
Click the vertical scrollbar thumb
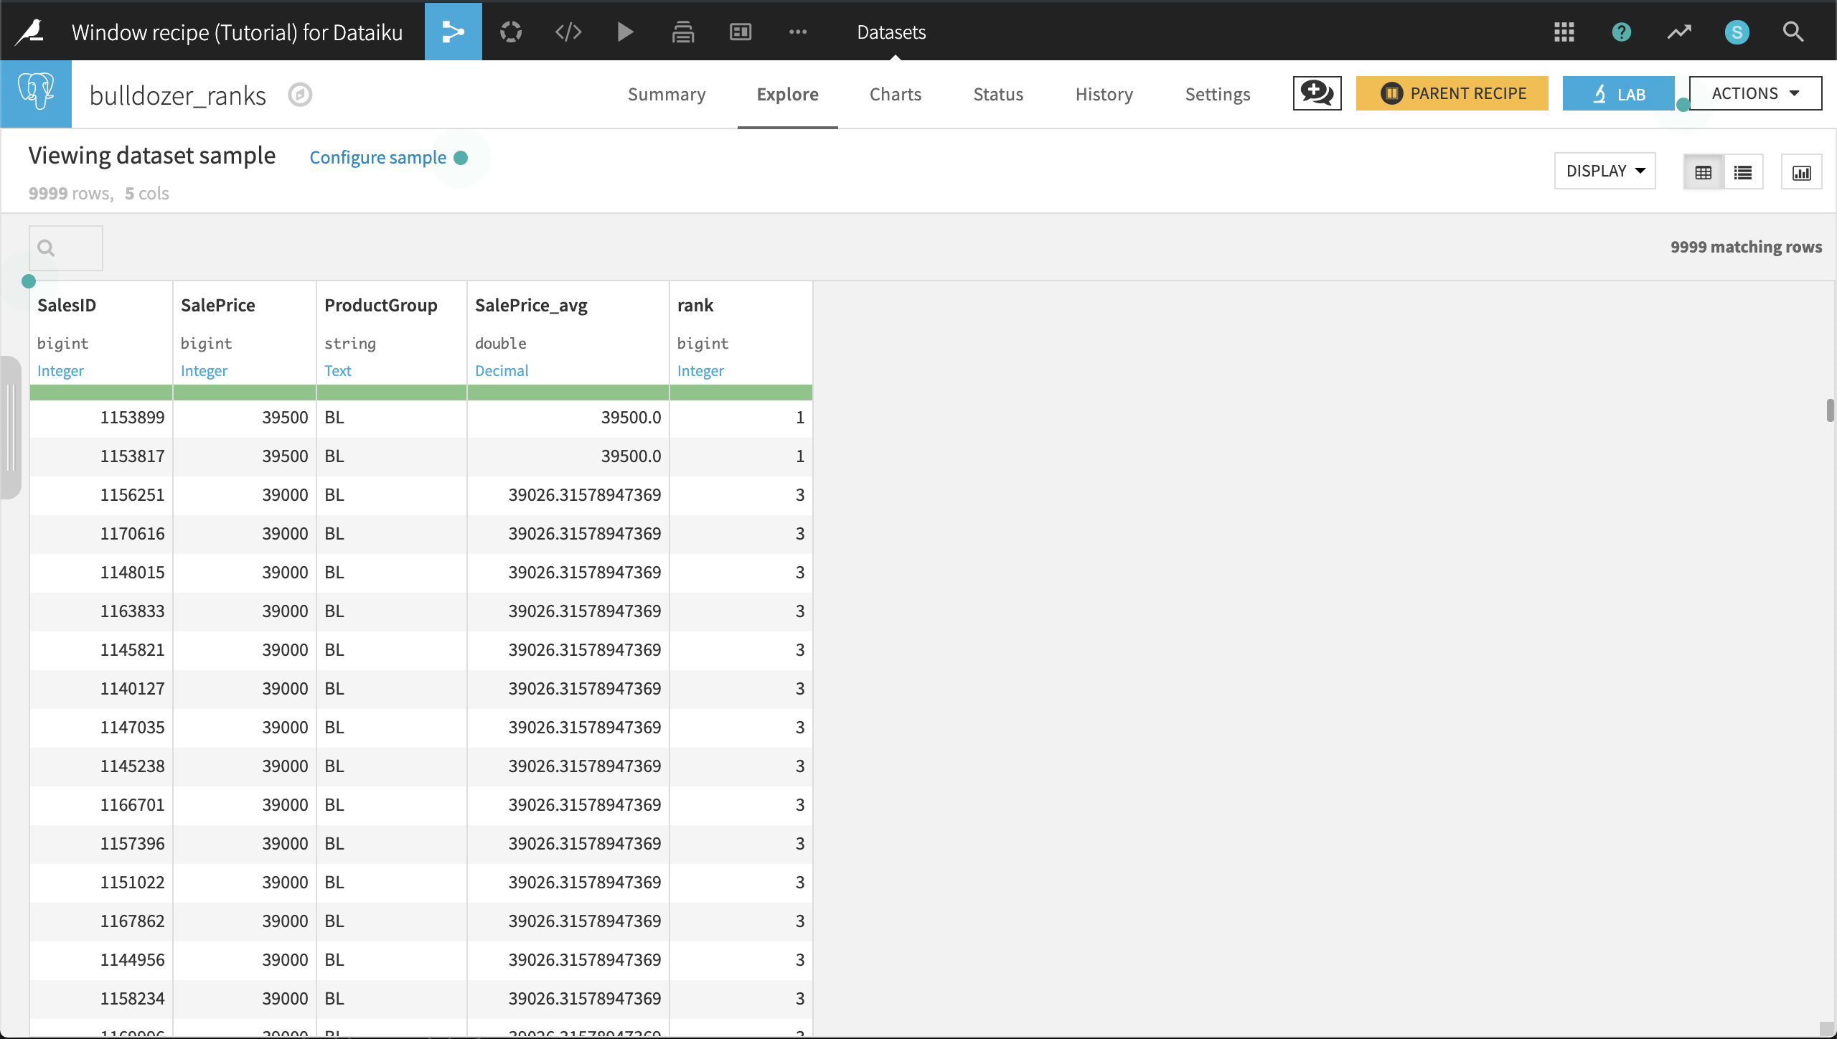[1830, 410]
